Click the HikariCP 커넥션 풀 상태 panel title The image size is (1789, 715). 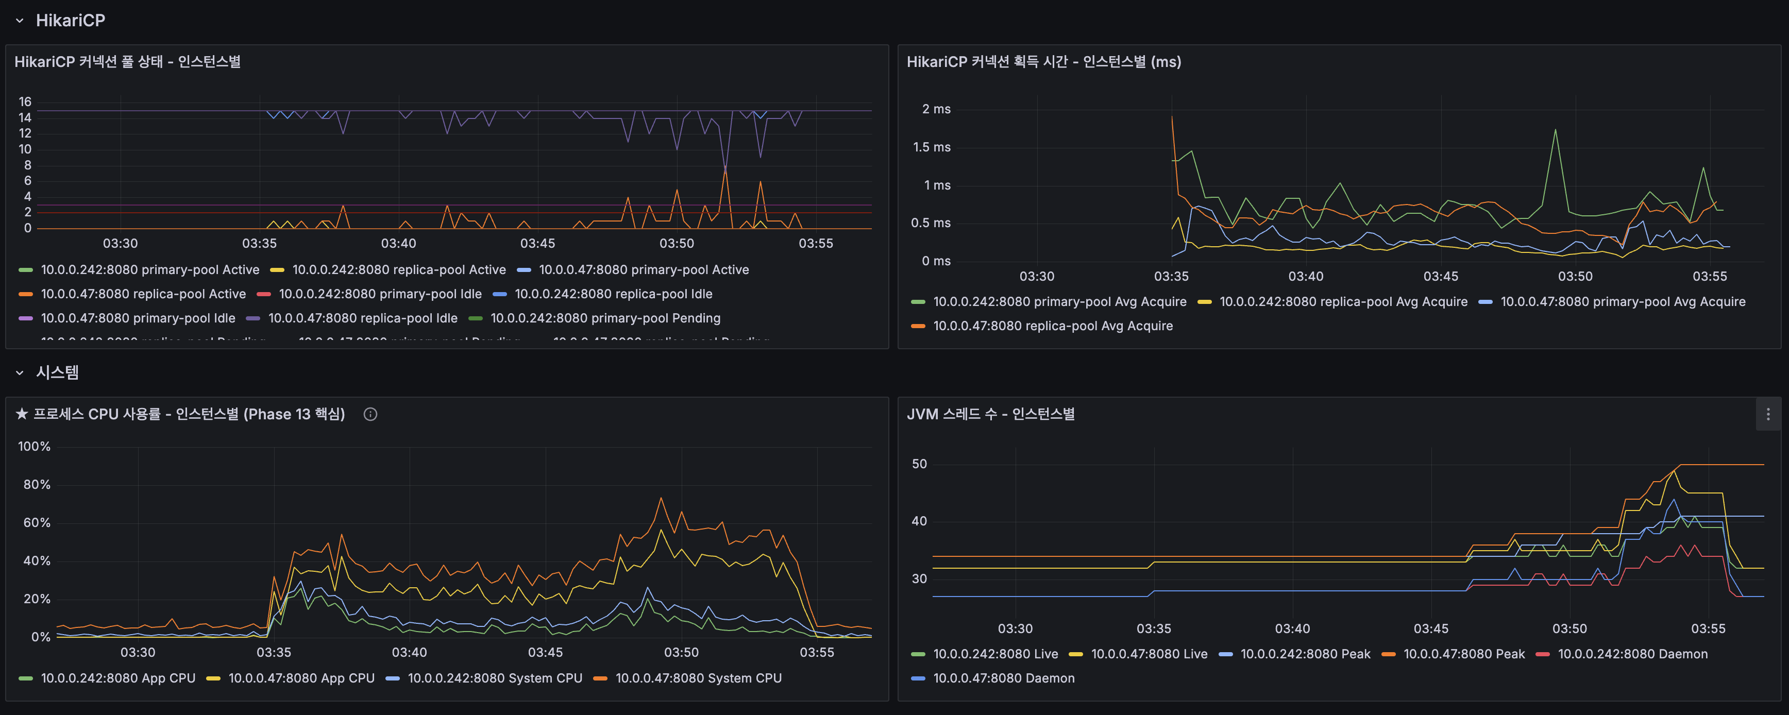pos(127,62)
